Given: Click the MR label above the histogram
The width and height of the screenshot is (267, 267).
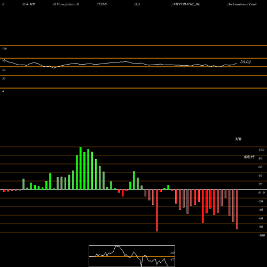Looking at the screenshot, I should pos(238,139).
